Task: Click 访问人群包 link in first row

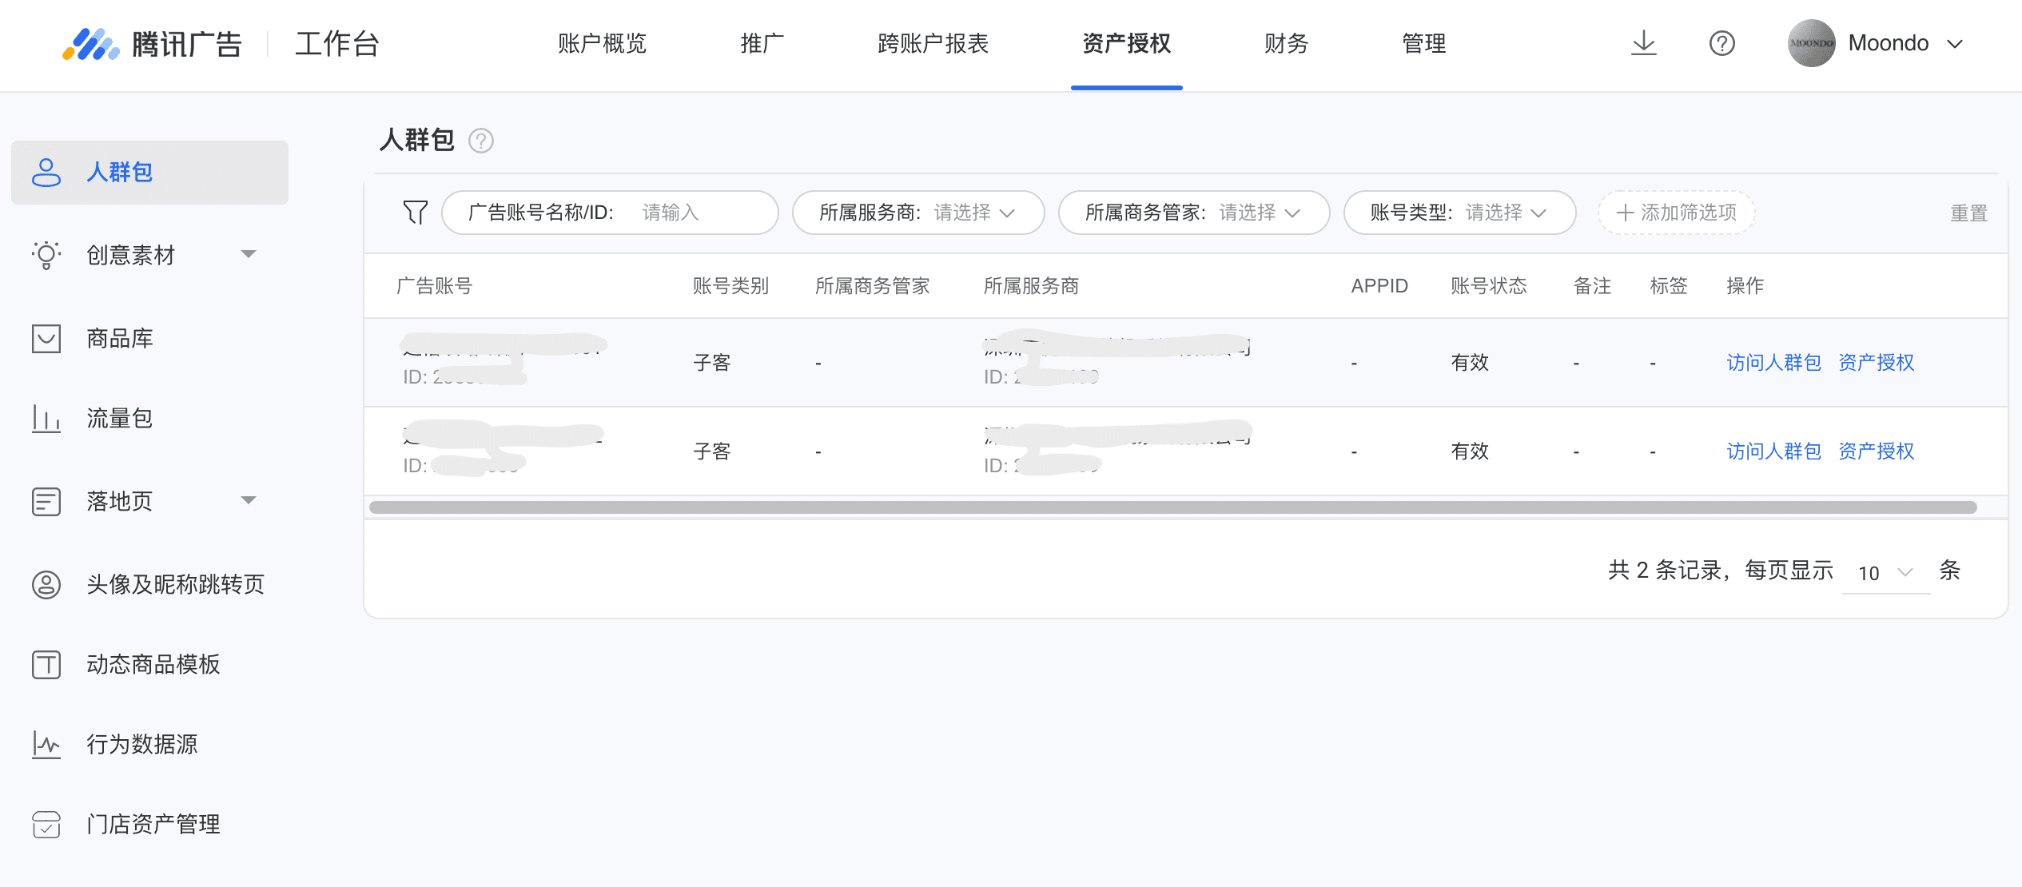Action: (1773, 363)
